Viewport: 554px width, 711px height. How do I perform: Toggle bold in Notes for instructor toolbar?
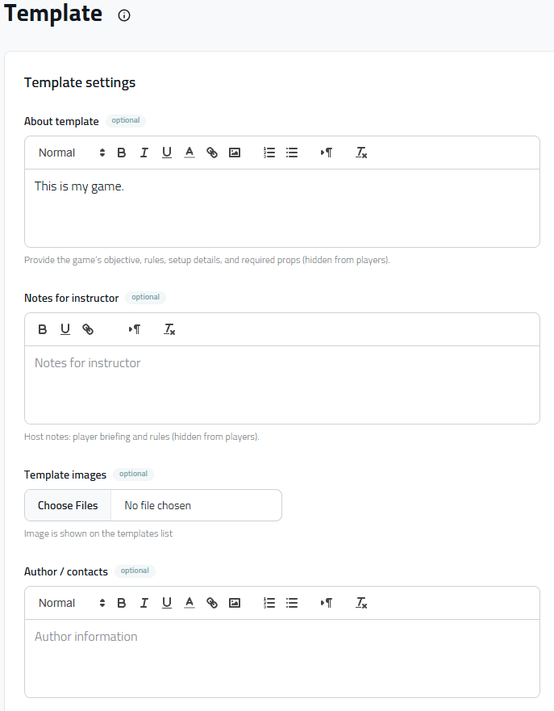coord(43,329)
